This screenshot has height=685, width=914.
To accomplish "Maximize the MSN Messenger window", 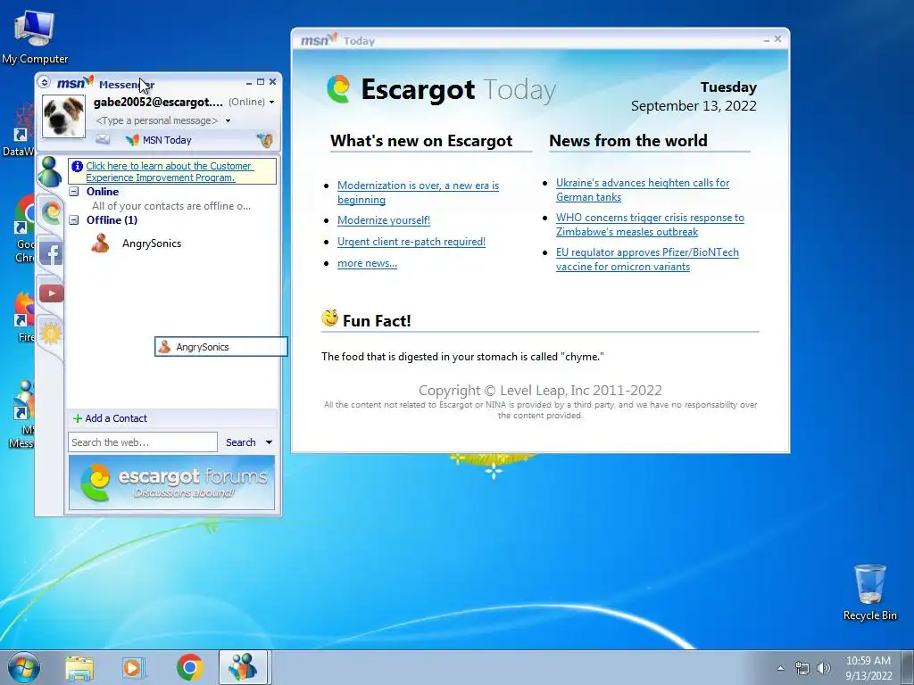I will pyautogui.click(x=261, y=82).
